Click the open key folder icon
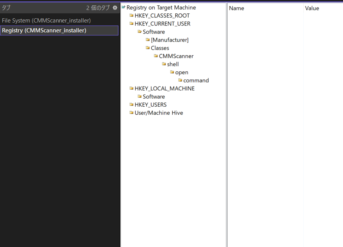Viewport: 343px width, 247px height. 172,72
